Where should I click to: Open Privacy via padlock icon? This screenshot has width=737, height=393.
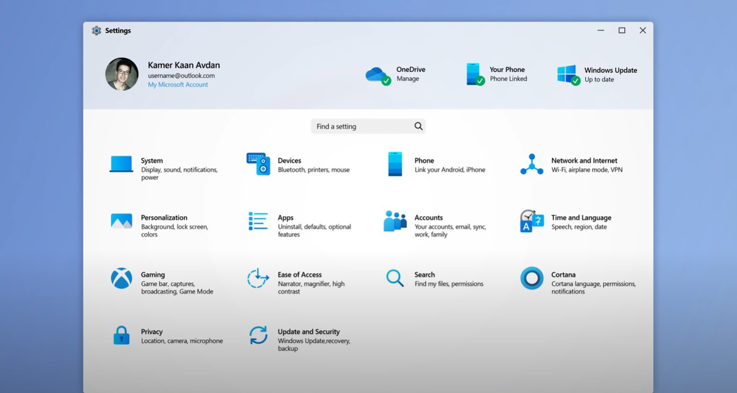coord(121,336)
